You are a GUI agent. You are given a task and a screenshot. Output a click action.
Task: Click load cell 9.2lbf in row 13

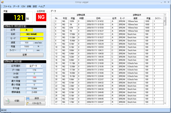(73, 57)
